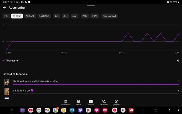Open the Mimi travelling the world thumbnail
The width and height of the screenshot is (182, 114).
[x=7, y=82]
